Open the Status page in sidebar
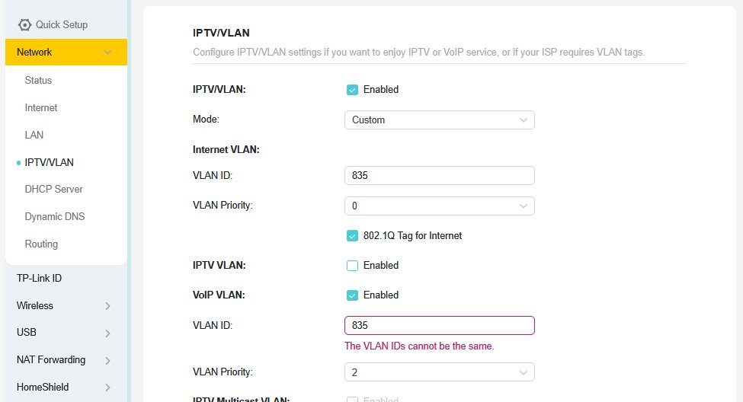The width and height of the screenshot is (743, 402). [x=38, y=81]
